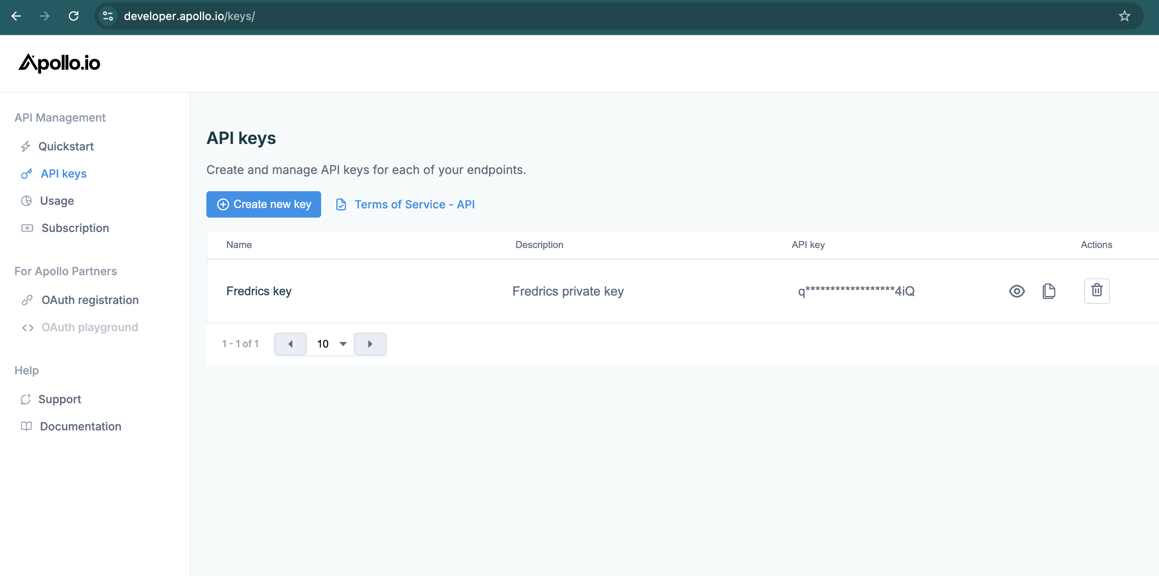Click the Create new key button
Image resolution: width=1159 pixels, height=576 pixels.
click(x=264, y=204)
